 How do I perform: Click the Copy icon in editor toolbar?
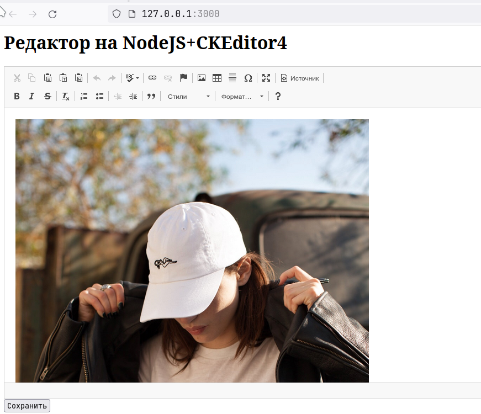[x=32, y=78]
